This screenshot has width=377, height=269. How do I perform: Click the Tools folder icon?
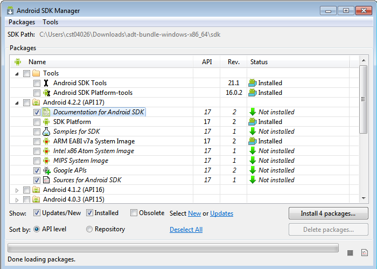36,73
